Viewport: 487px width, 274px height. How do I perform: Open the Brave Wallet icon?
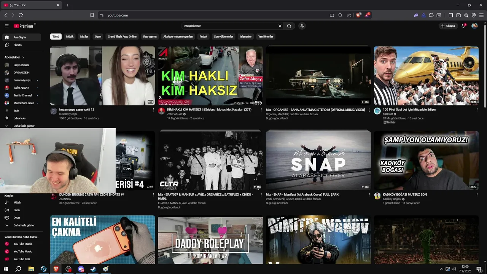pos(458,15)
